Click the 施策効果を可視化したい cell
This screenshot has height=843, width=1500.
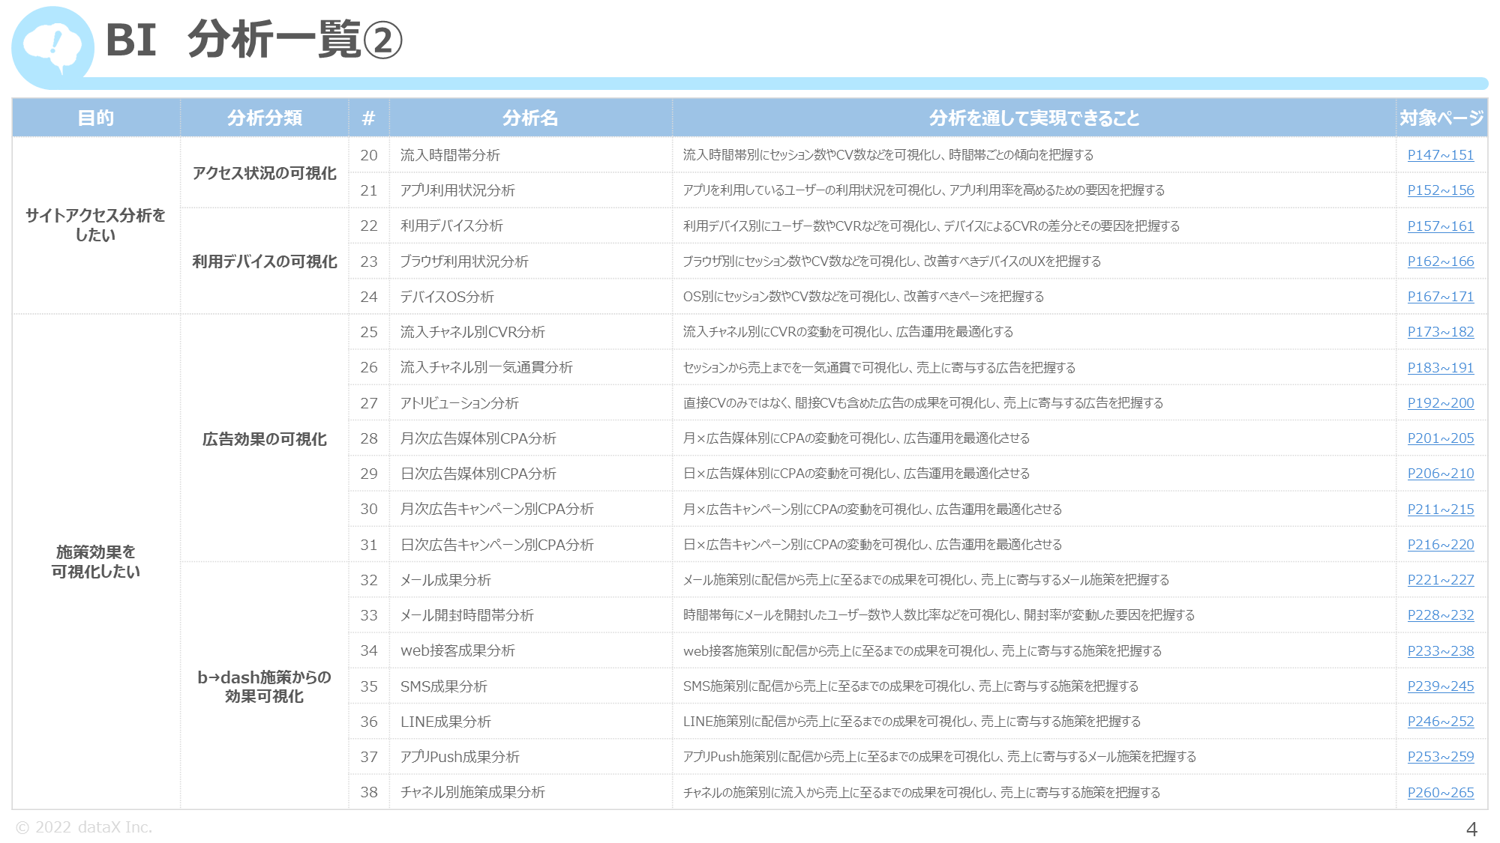coord(96,561)
